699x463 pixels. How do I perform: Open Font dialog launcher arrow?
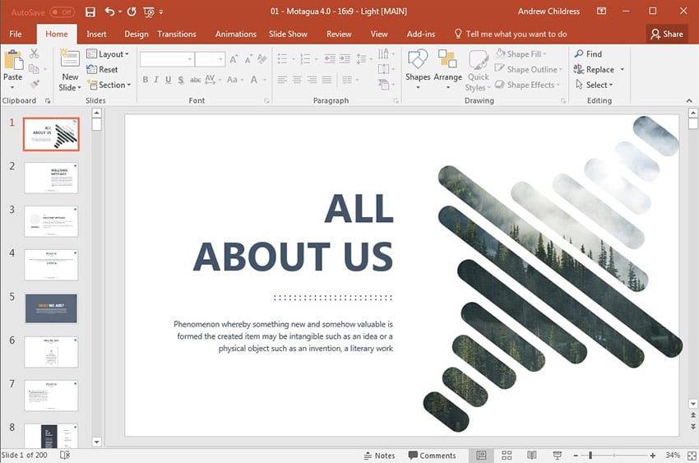266,101
